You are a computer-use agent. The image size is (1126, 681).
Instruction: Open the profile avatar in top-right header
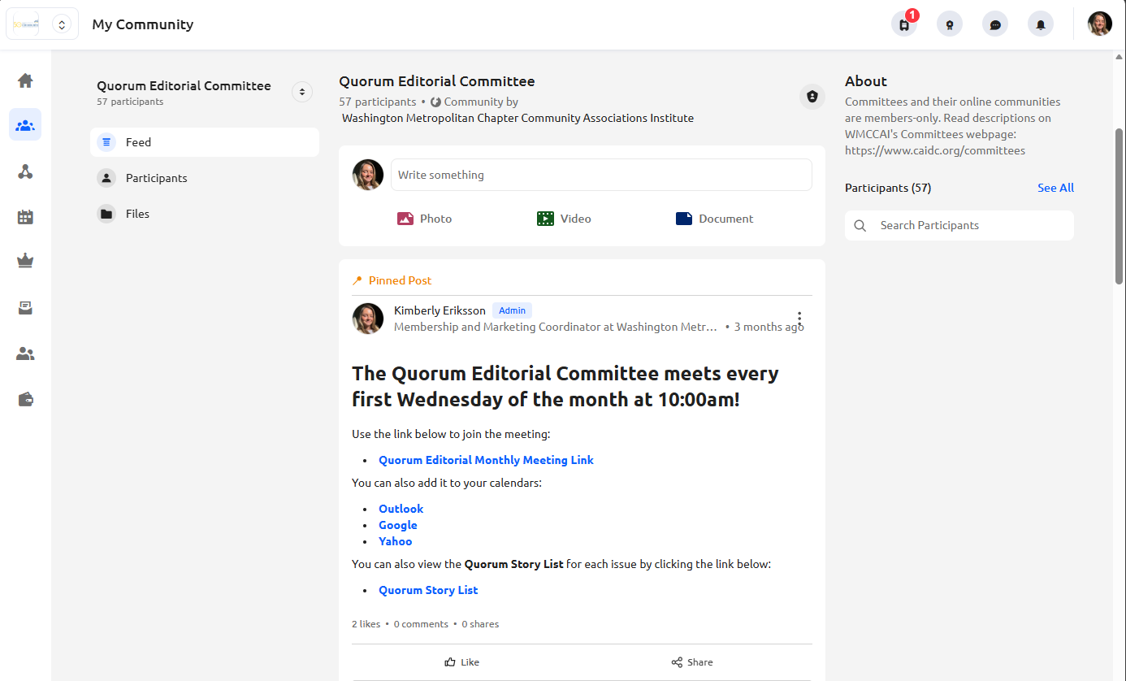pos(1100,24)
